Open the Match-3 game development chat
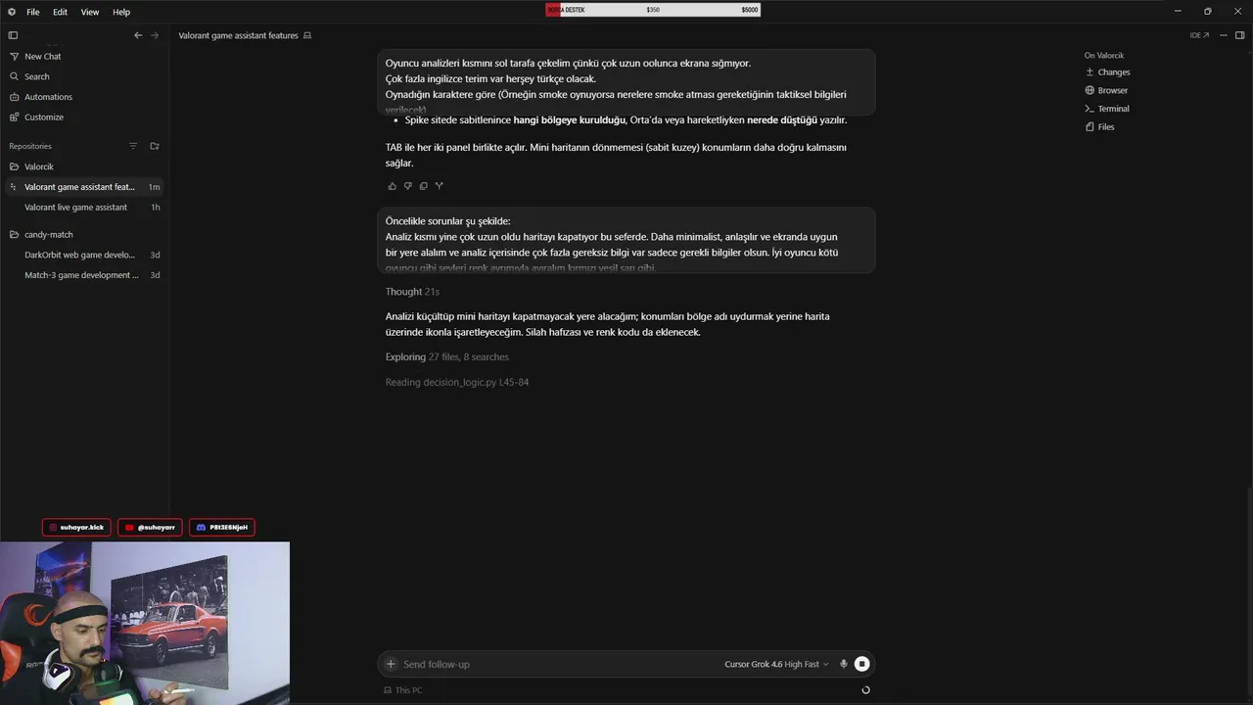Screen dimensions: 1253x705 pyautogui.click(x=83, y=275)
